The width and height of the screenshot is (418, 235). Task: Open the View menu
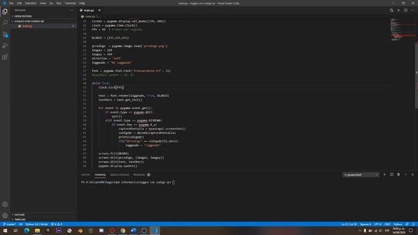pyautogui.click(x=43, y=3)
